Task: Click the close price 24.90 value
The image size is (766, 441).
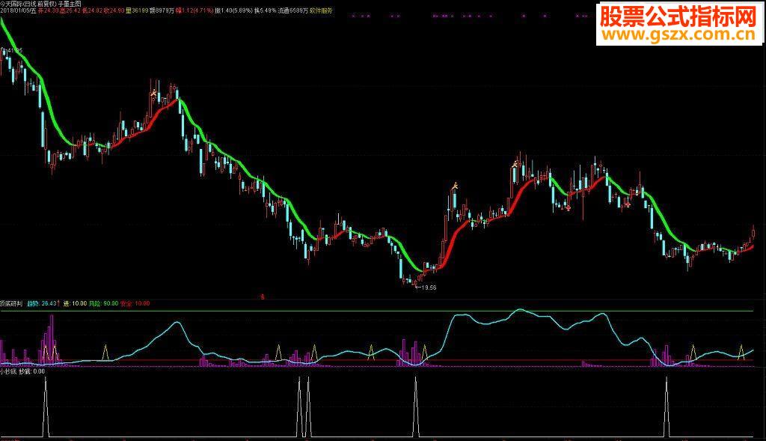Action: click(x=114, y=10)
